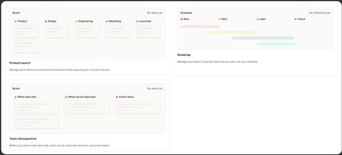The height and width of the screenshot is (155, 342).
Task: Click the Product launch title
Action: [20, 63]
